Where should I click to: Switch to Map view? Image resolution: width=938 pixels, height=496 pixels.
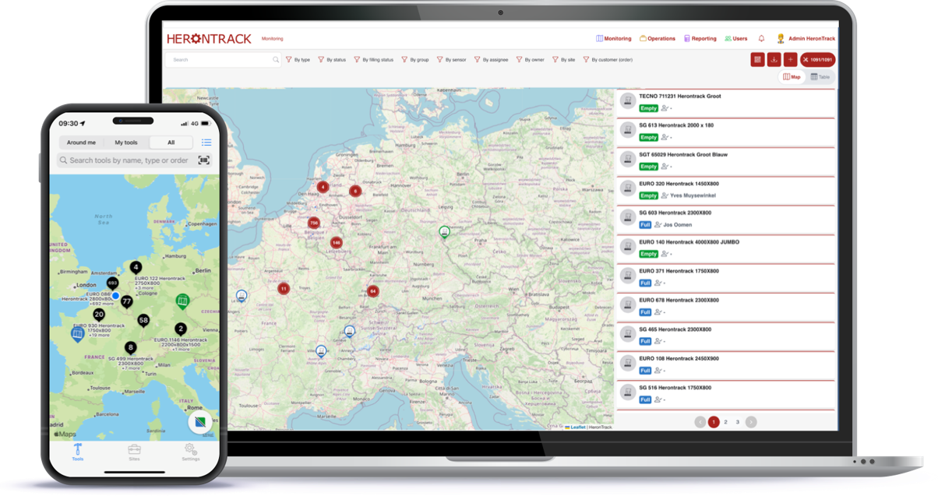coord(792,77)
